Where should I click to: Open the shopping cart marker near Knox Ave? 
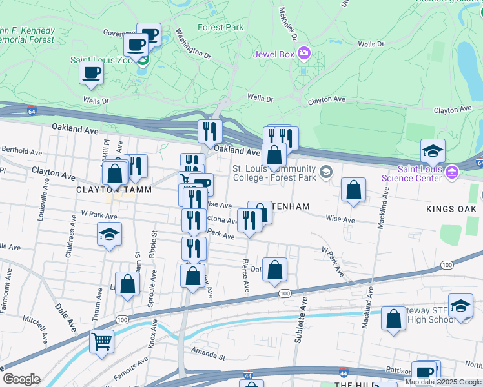[x=101, y=342]
